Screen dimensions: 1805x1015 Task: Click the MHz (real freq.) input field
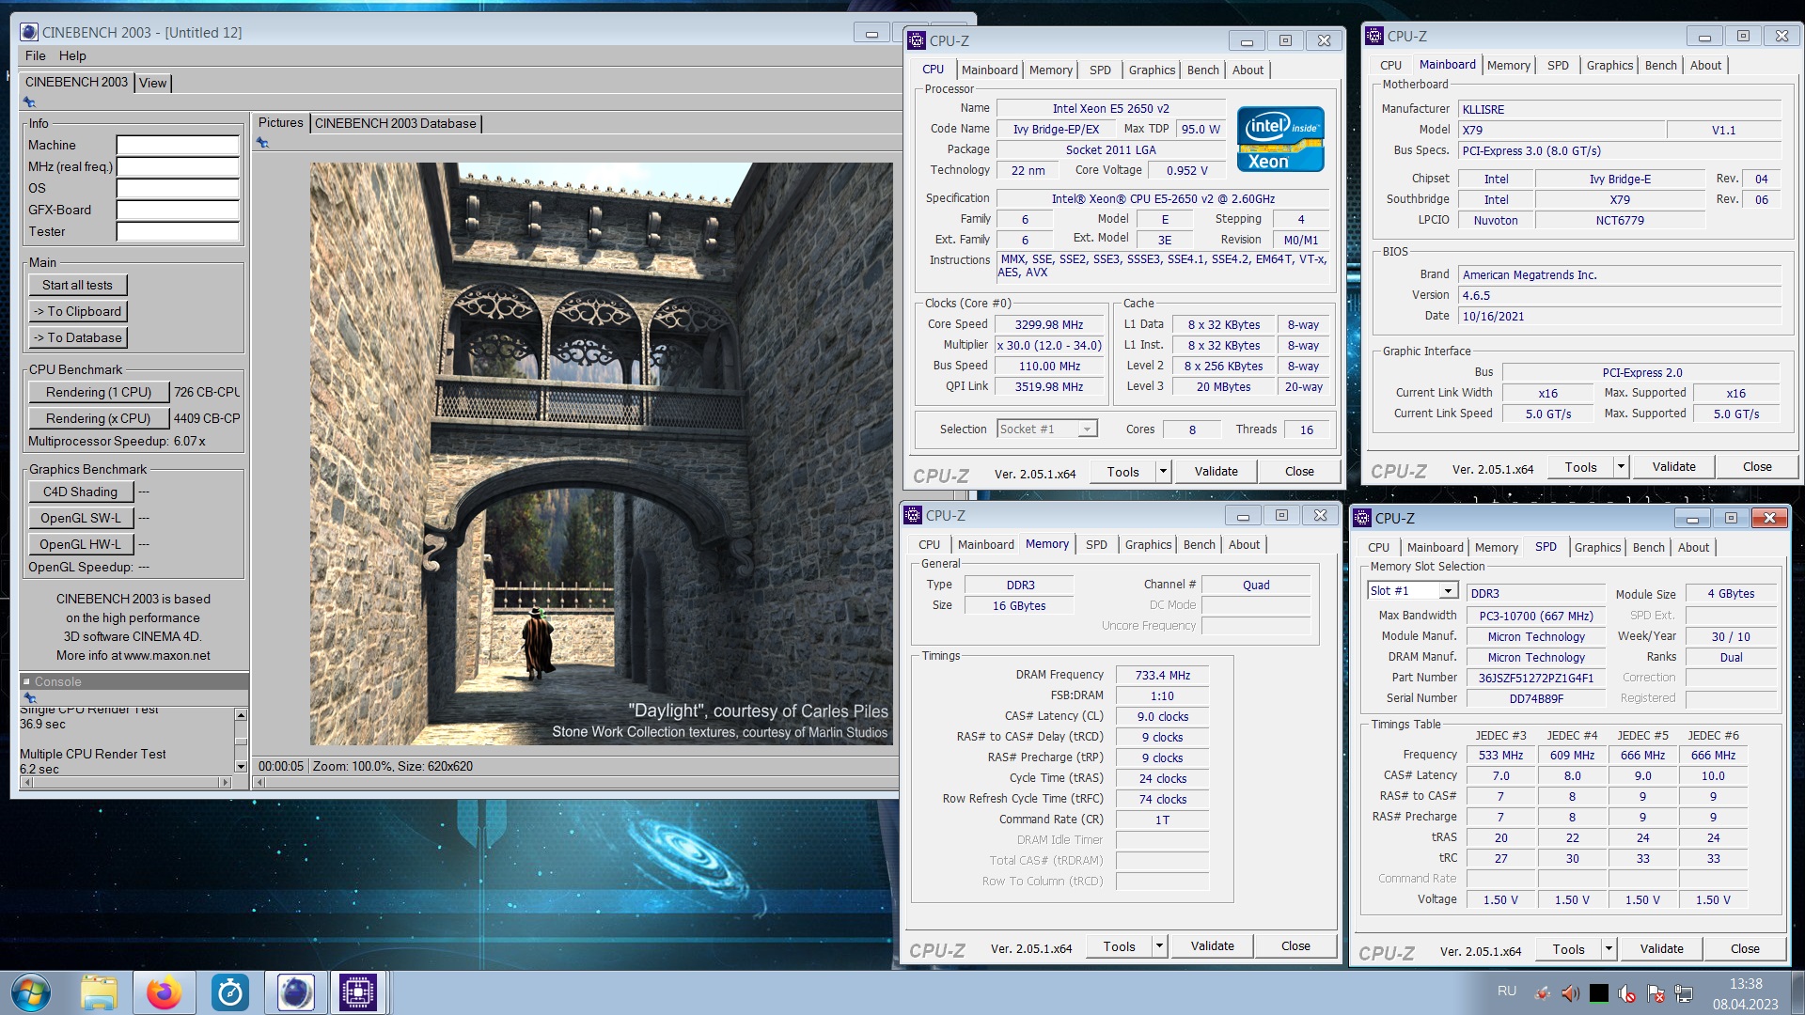coord(178,166)
